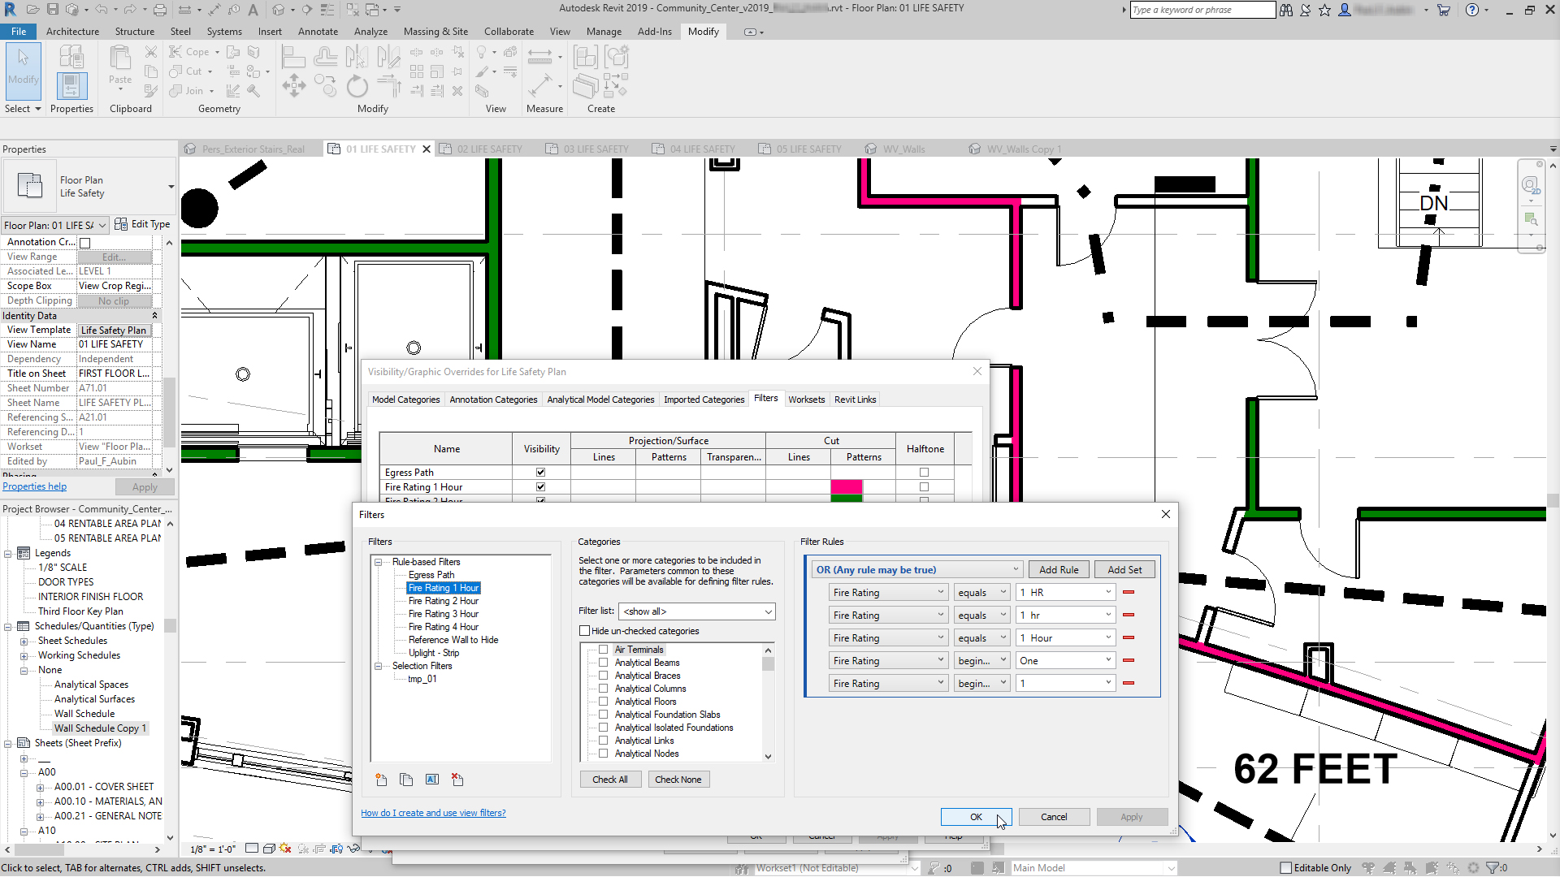Click the pink cut pattern swatch for Fire Rating 1 Hour
Image resolution: width=1560 pixels, height=877 pixels.
point(847,486)
